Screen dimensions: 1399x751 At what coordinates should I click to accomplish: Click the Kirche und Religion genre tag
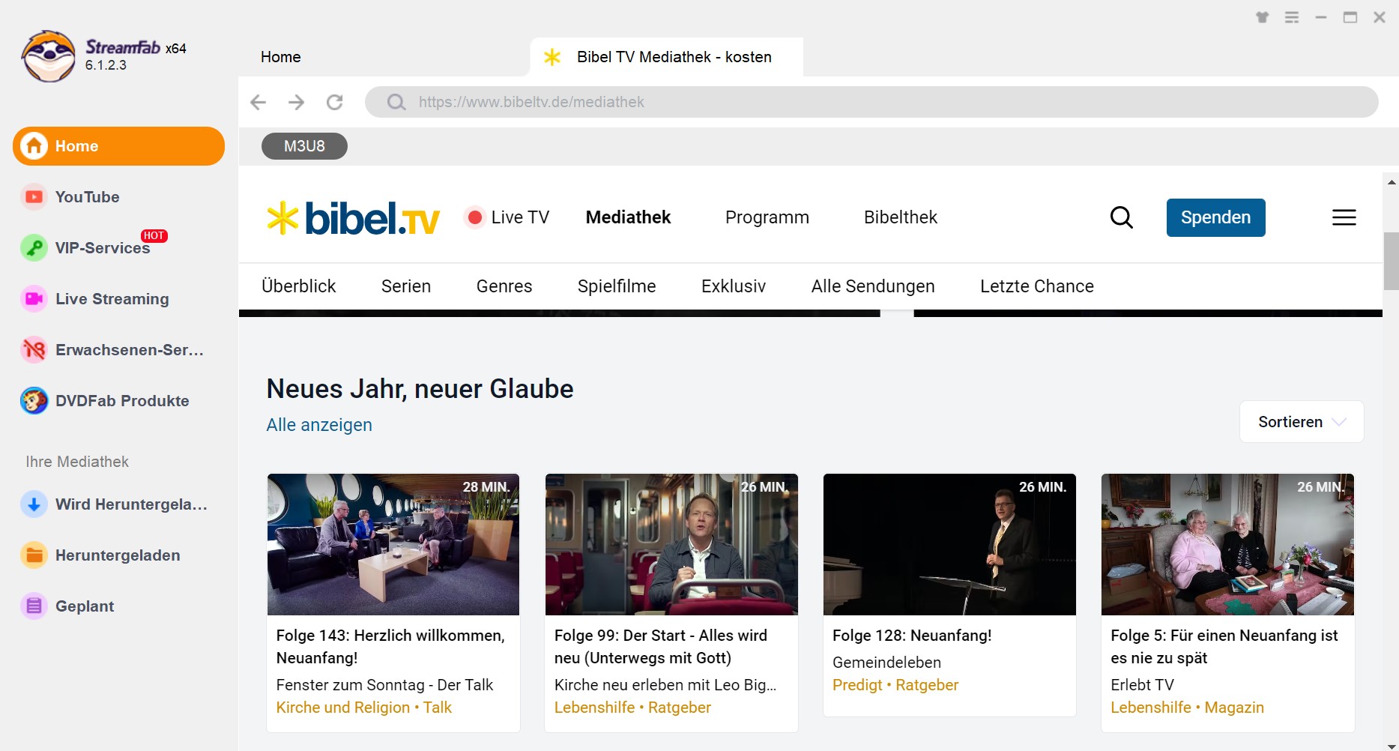click(343, 708)
